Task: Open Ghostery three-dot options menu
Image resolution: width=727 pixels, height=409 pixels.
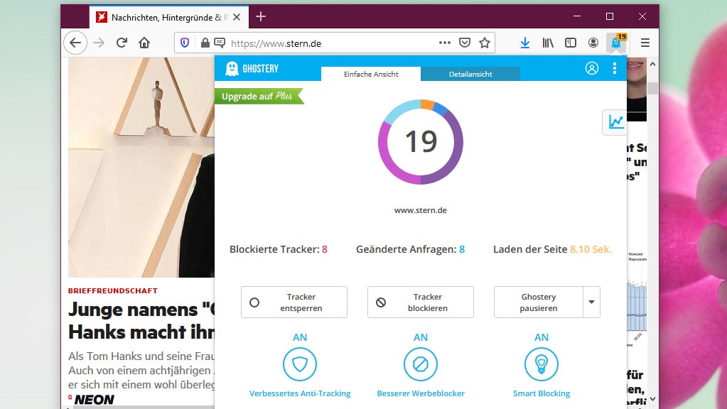Action: tap(615, 69)
